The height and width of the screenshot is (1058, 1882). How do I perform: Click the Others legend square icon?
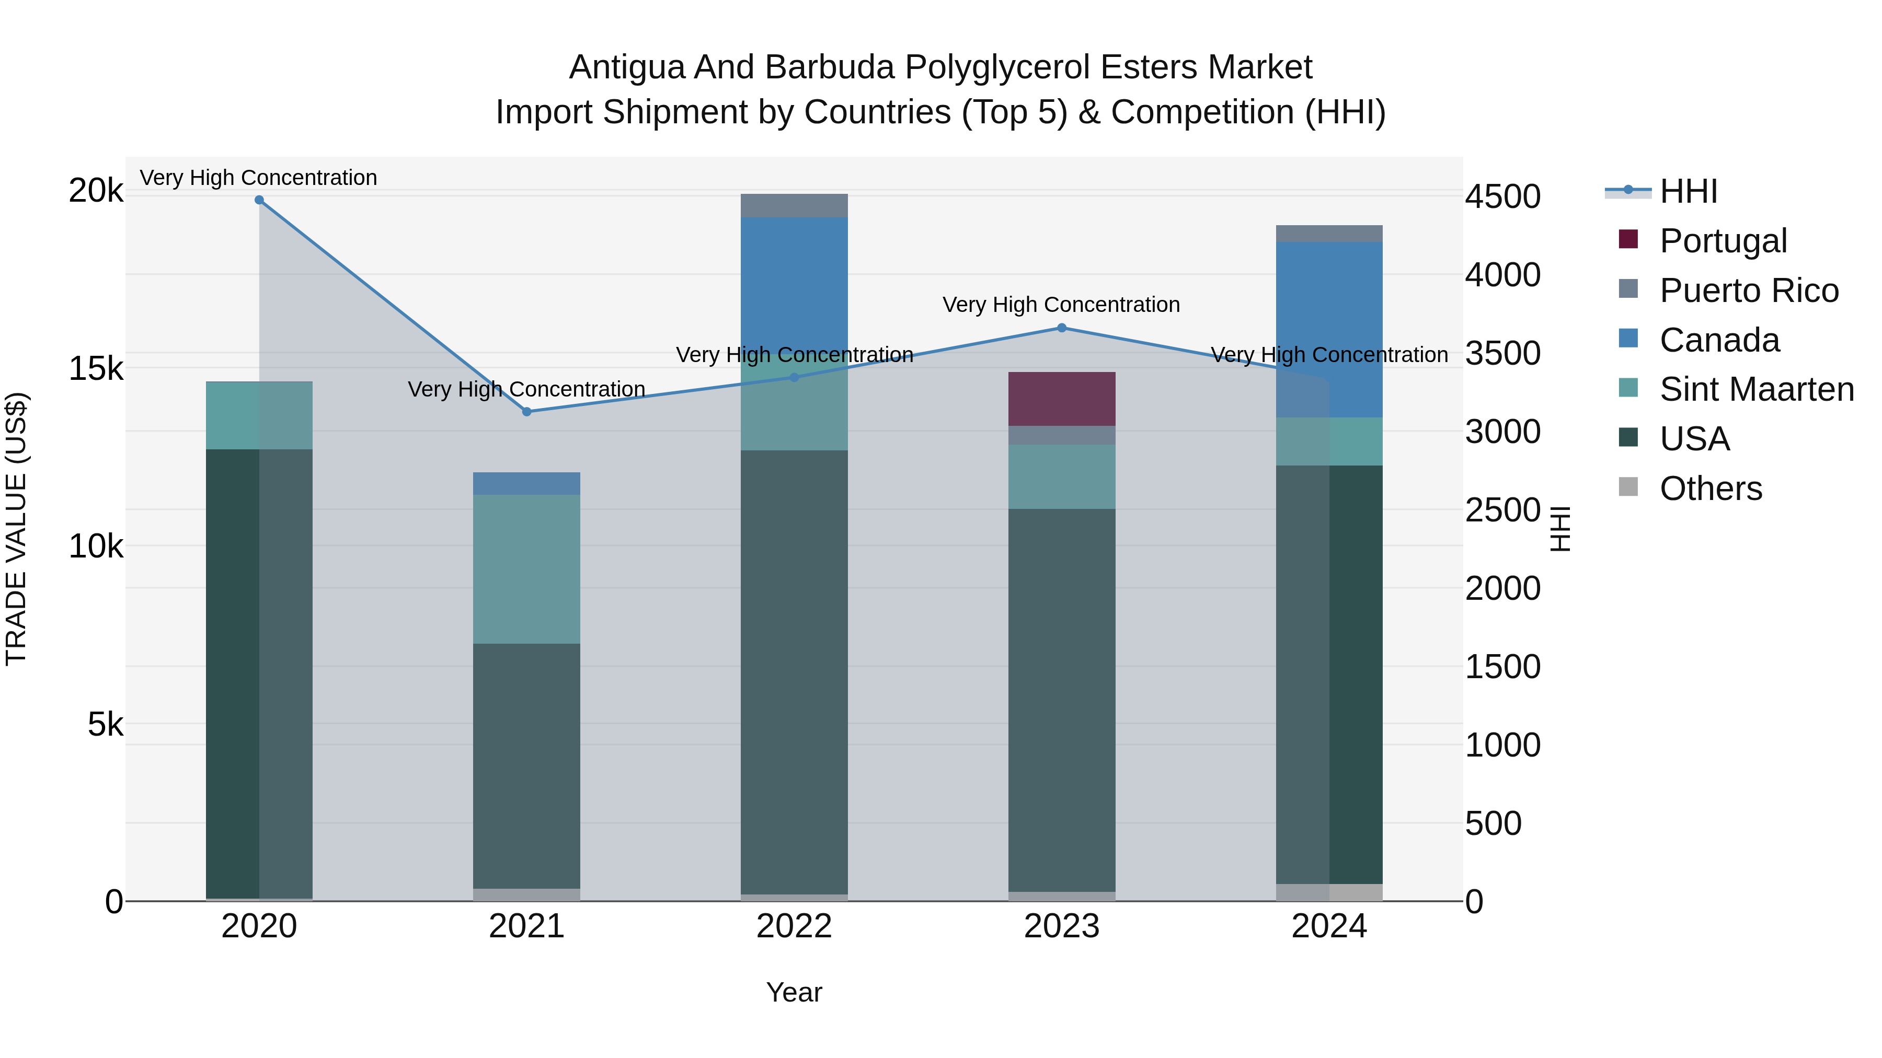(x=1628, y=486)
